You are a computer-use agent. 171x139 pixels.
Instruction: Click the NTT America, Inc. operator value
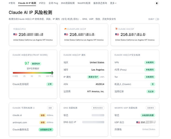[96, 91]
